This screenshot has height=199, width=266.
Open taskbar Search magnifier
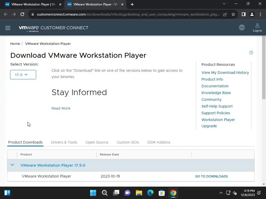pos(104,193)
